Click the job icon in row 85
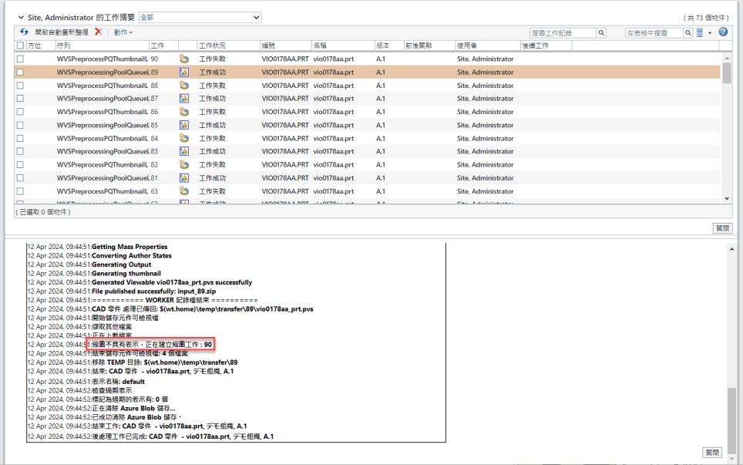Screen dimensions: 743x465 [184, 125]
